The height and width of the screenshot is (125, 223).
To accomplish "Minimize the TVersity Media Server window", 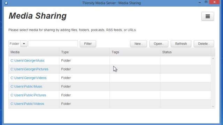I will coord(200,2).
